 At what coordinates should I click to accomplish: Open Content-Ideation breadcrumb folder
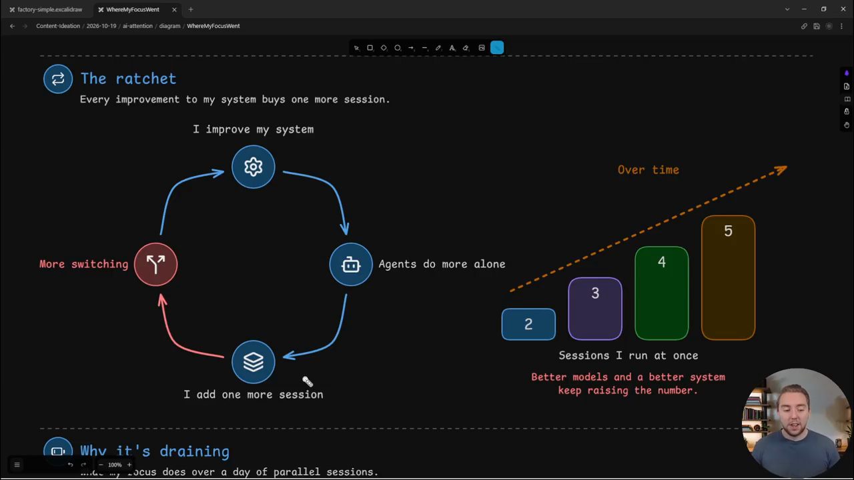click(58, 26)
